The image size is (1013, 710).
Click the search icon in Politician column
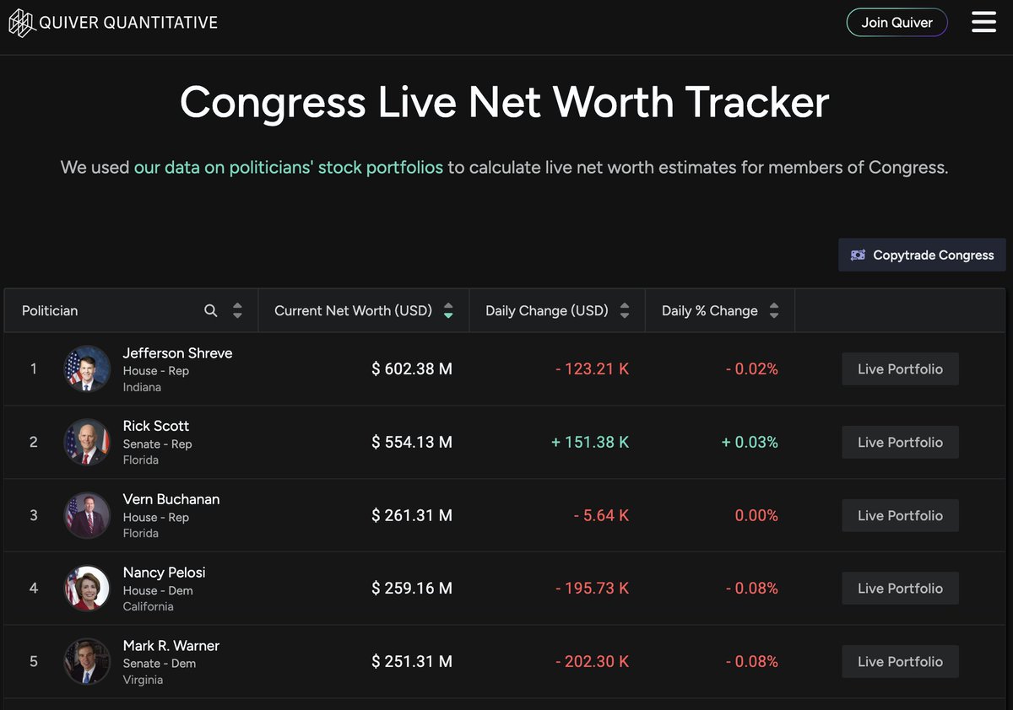[211, 310]
